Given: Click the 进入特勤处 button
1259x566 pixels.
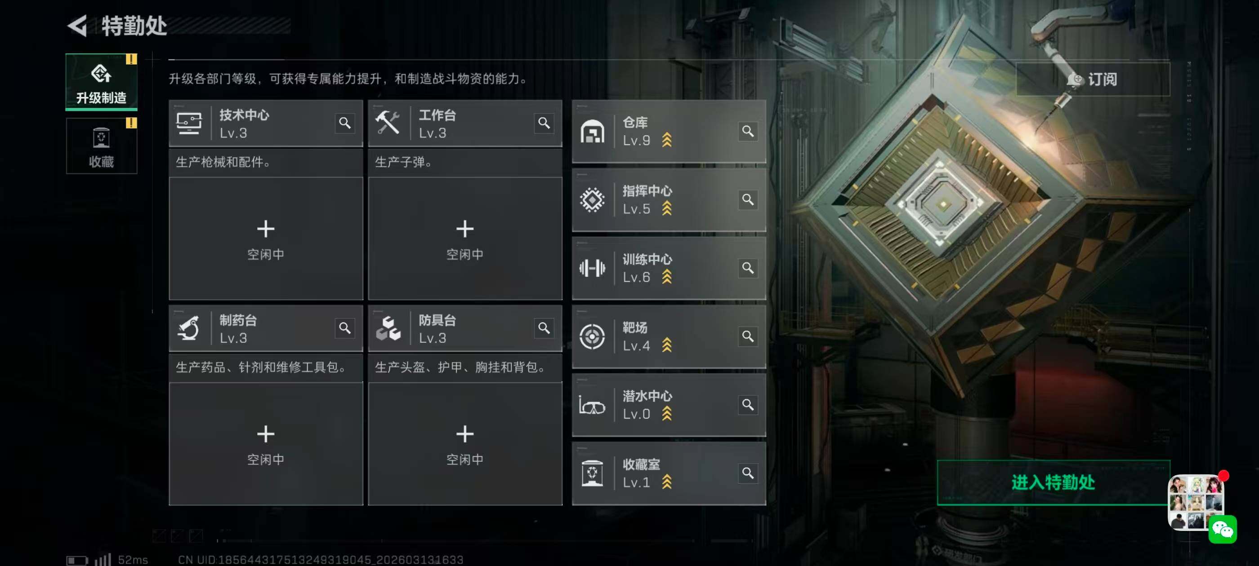Looking at the screenshot, I should [1053, 482].
